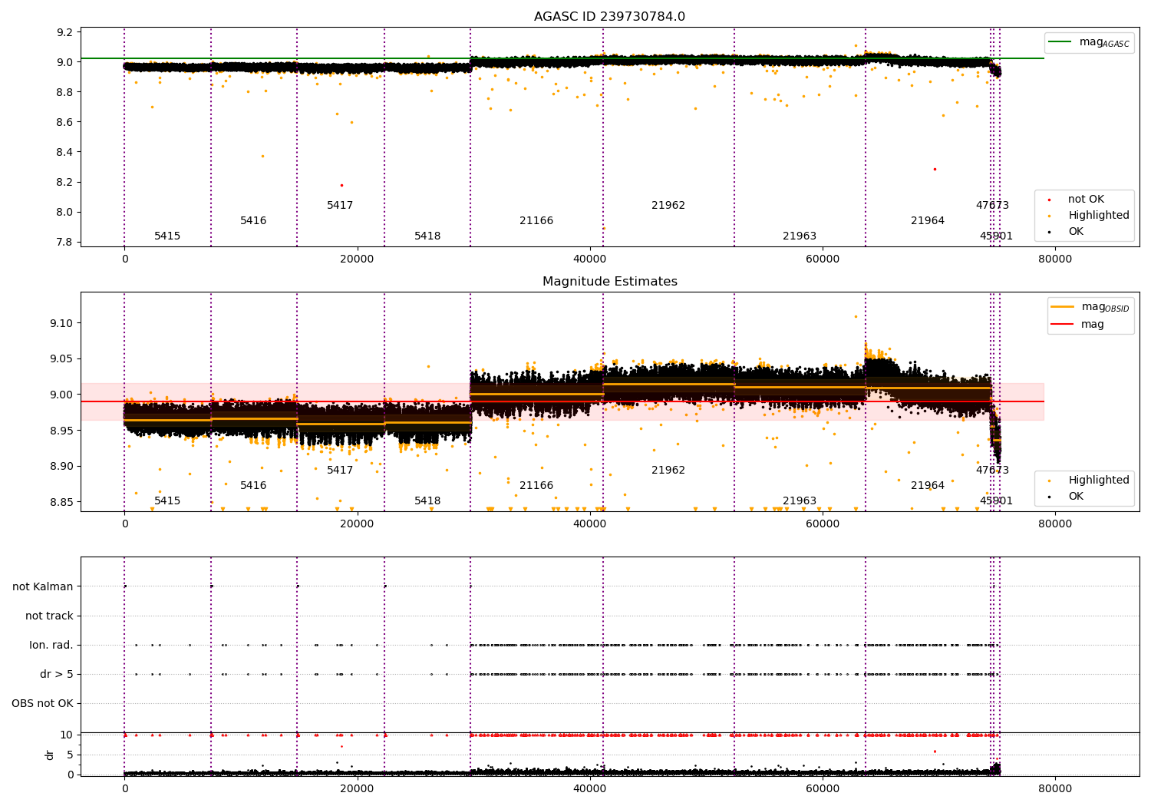Click obsid label 47673 in Magnitude Estimates panel
The width and height of the screenshot is (1151, 806).
tap(992, 471)
